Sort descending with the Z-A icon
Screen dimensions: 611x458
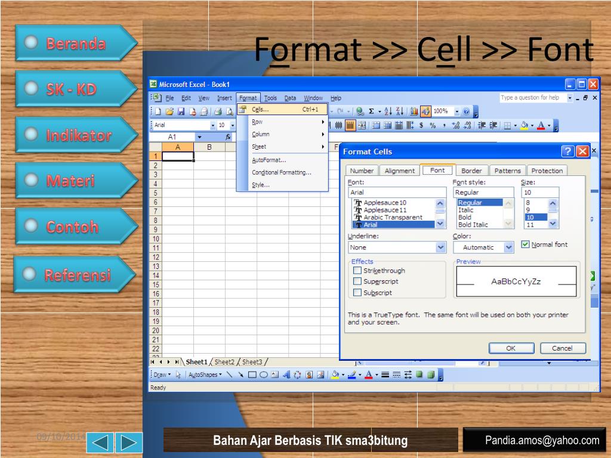click(x=400, y=112)
